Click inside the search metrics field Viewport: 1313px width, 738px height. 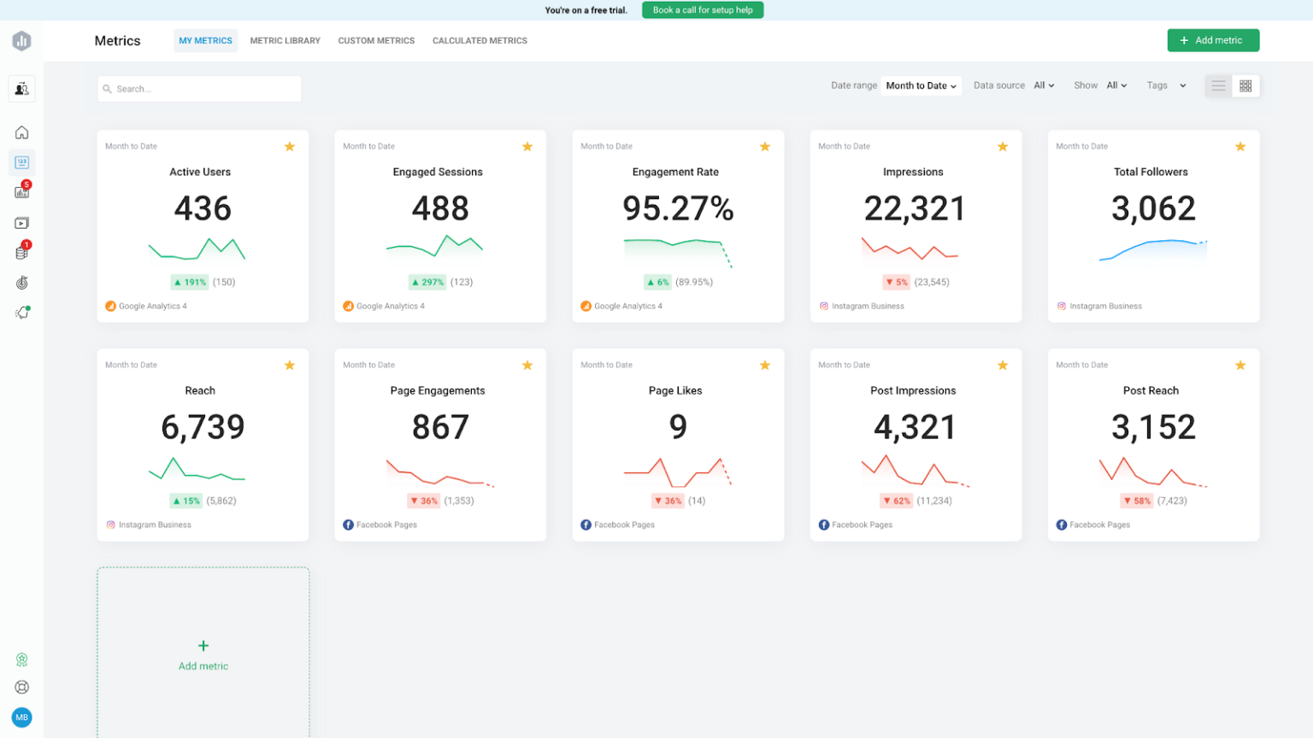(199, 88)
